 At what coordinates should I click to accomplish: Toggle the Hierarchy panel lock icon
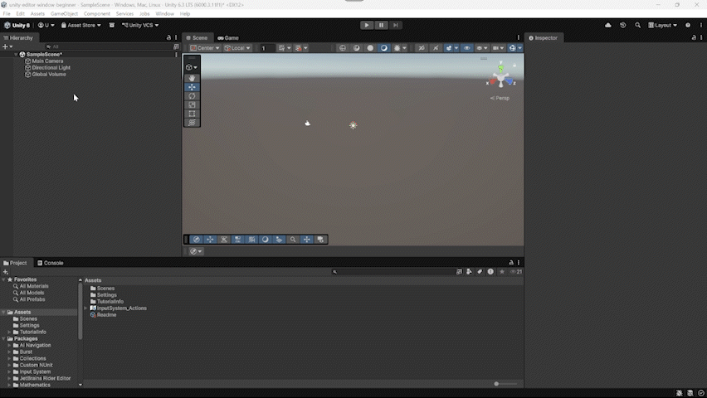[169, 37]
